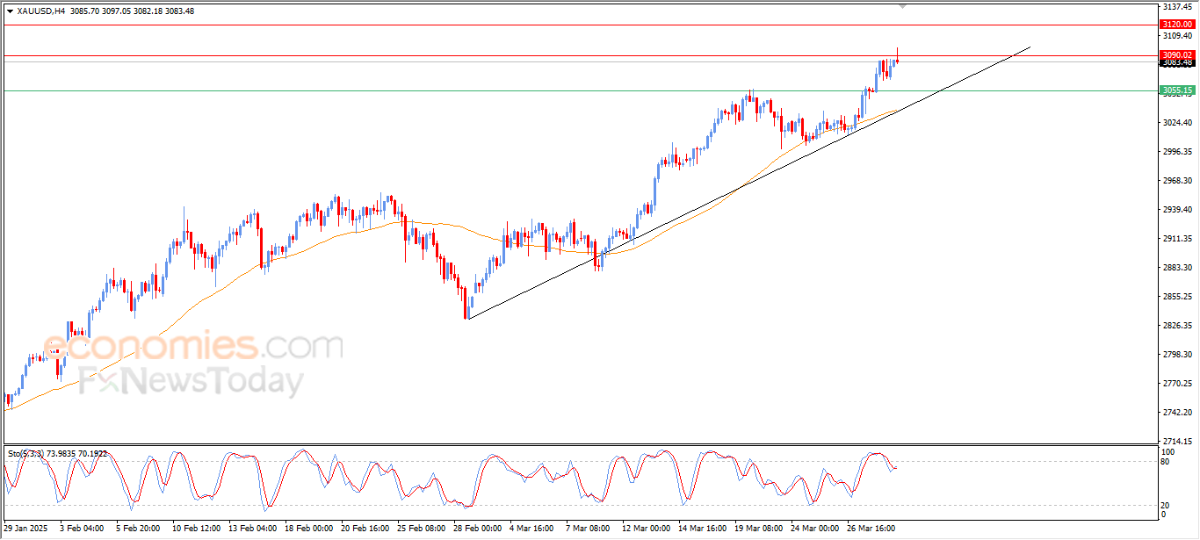Click the 2996.35 price axis label
Screen dimensions: 1200x540
click(1176, 152)
